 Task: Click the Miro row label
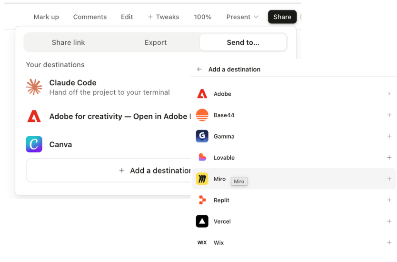(219, 179)
